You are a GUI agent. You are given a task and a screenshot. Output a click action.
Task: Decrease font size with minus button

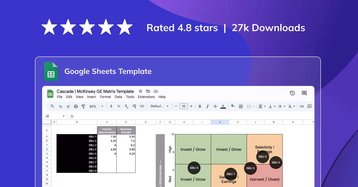tap(176, 106)
